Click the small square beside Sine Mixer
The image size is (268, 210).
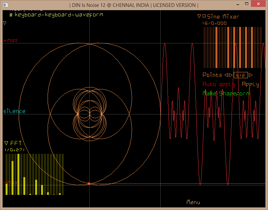click(204, 16)
